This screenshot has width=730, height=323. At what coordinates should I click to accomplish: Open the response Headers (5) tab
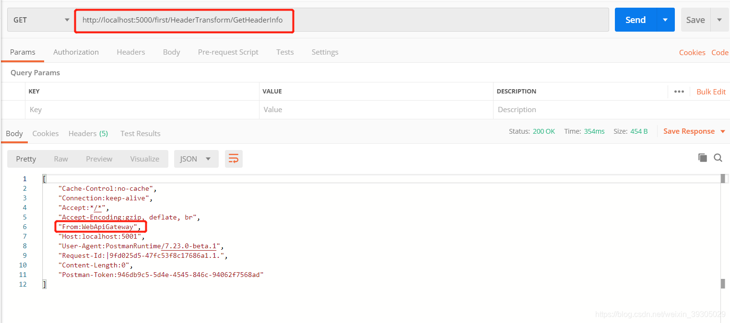(88, 133)
